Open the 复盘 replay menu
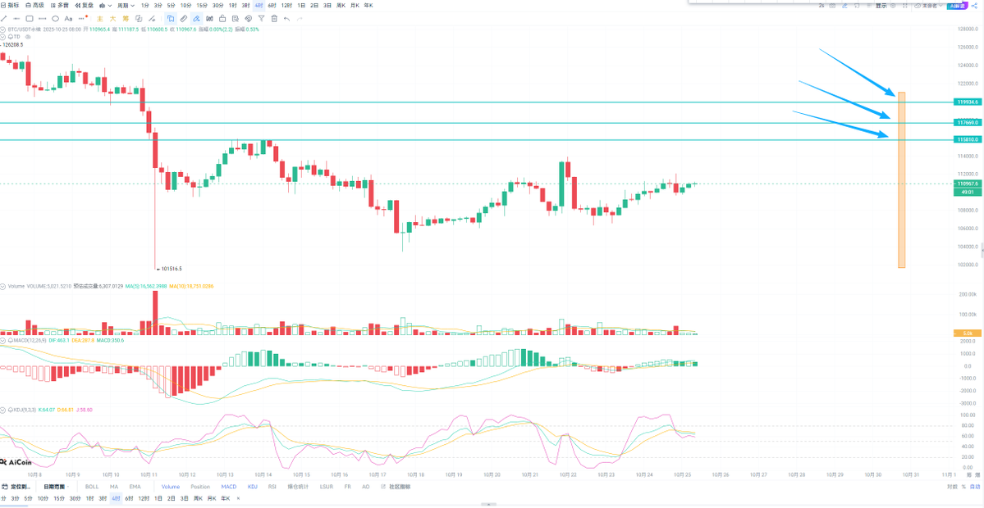 click(84, 5)
